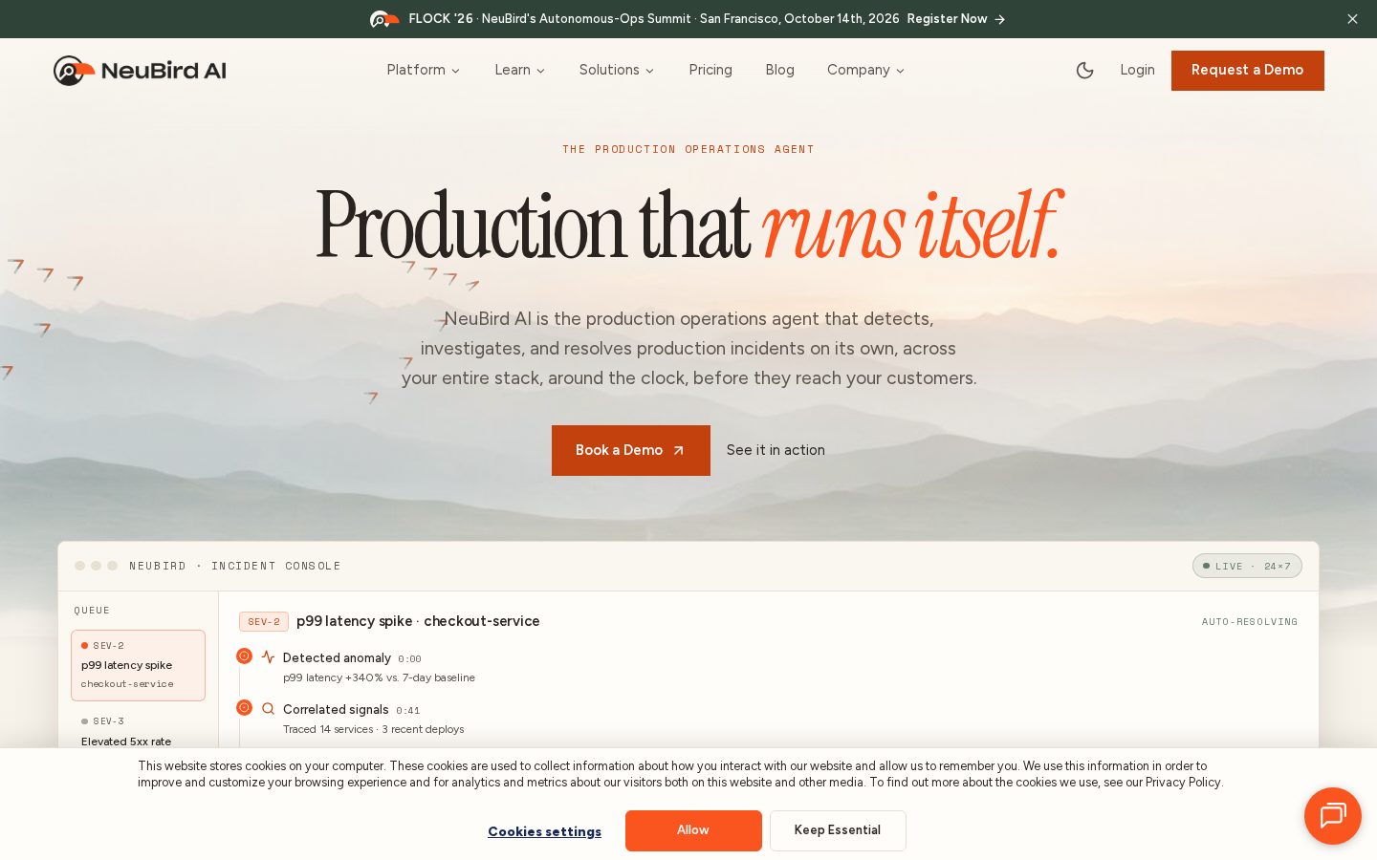Click the Correlated signals step marker circle
This screenshot has width=1377, height=860.
pos(244,708)
